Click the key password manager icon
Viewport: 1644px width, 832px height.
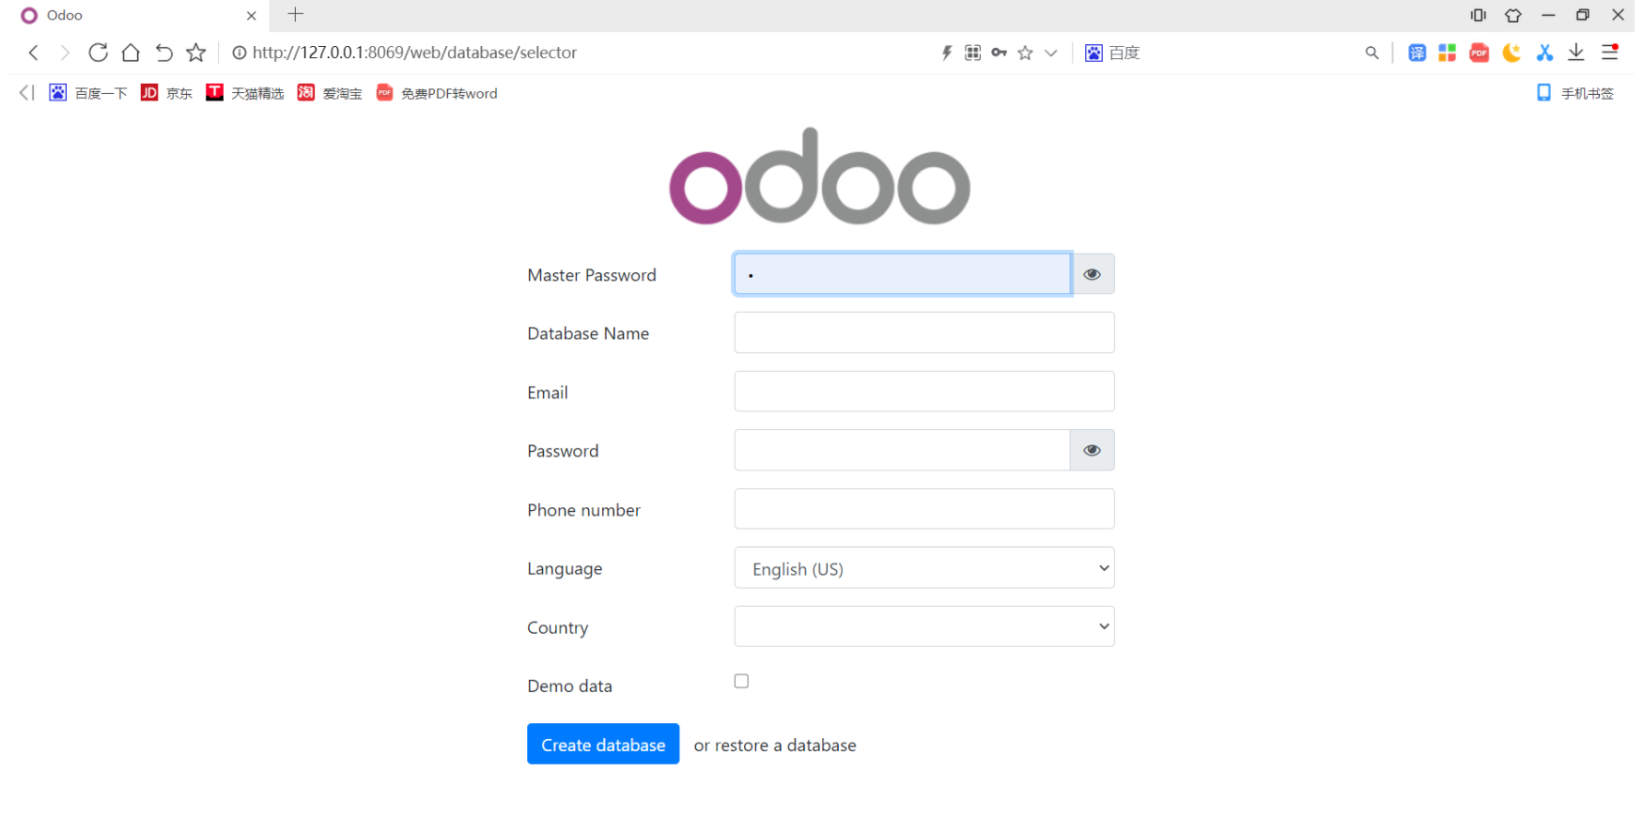(x=999, y=53)
